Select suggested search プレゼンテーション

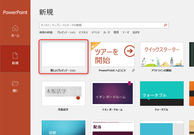coord(66,32)
